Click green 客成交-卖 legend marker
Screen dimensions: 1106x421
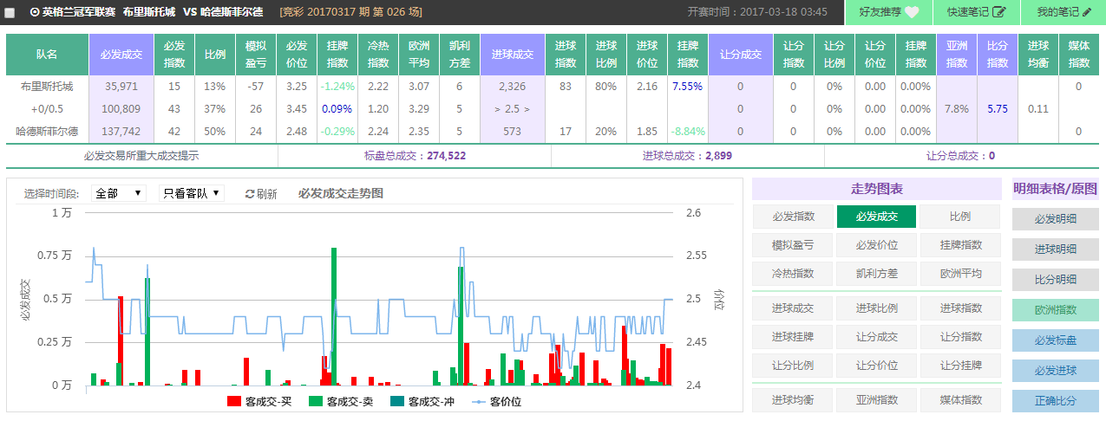point(315,402)
